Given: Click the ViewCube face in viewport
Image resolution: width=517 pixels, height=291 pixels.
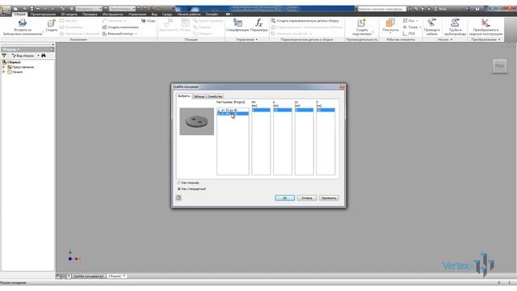Looking at the screenshot, I should [x=499, y=66].
